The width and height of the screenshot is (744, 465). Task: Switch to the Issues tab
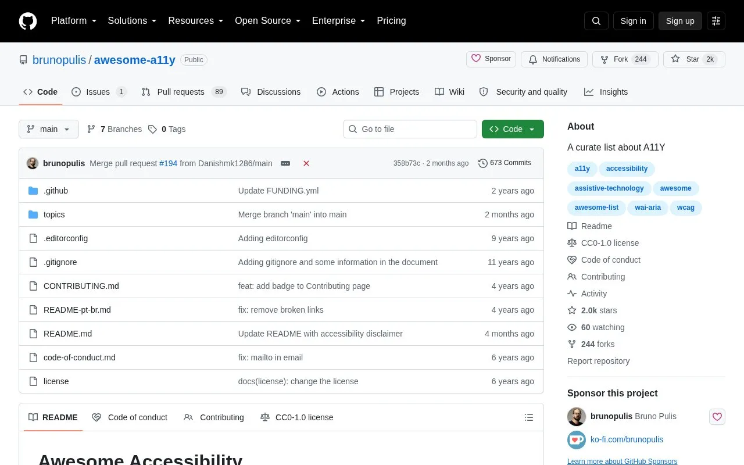click(x=99, y=92)
